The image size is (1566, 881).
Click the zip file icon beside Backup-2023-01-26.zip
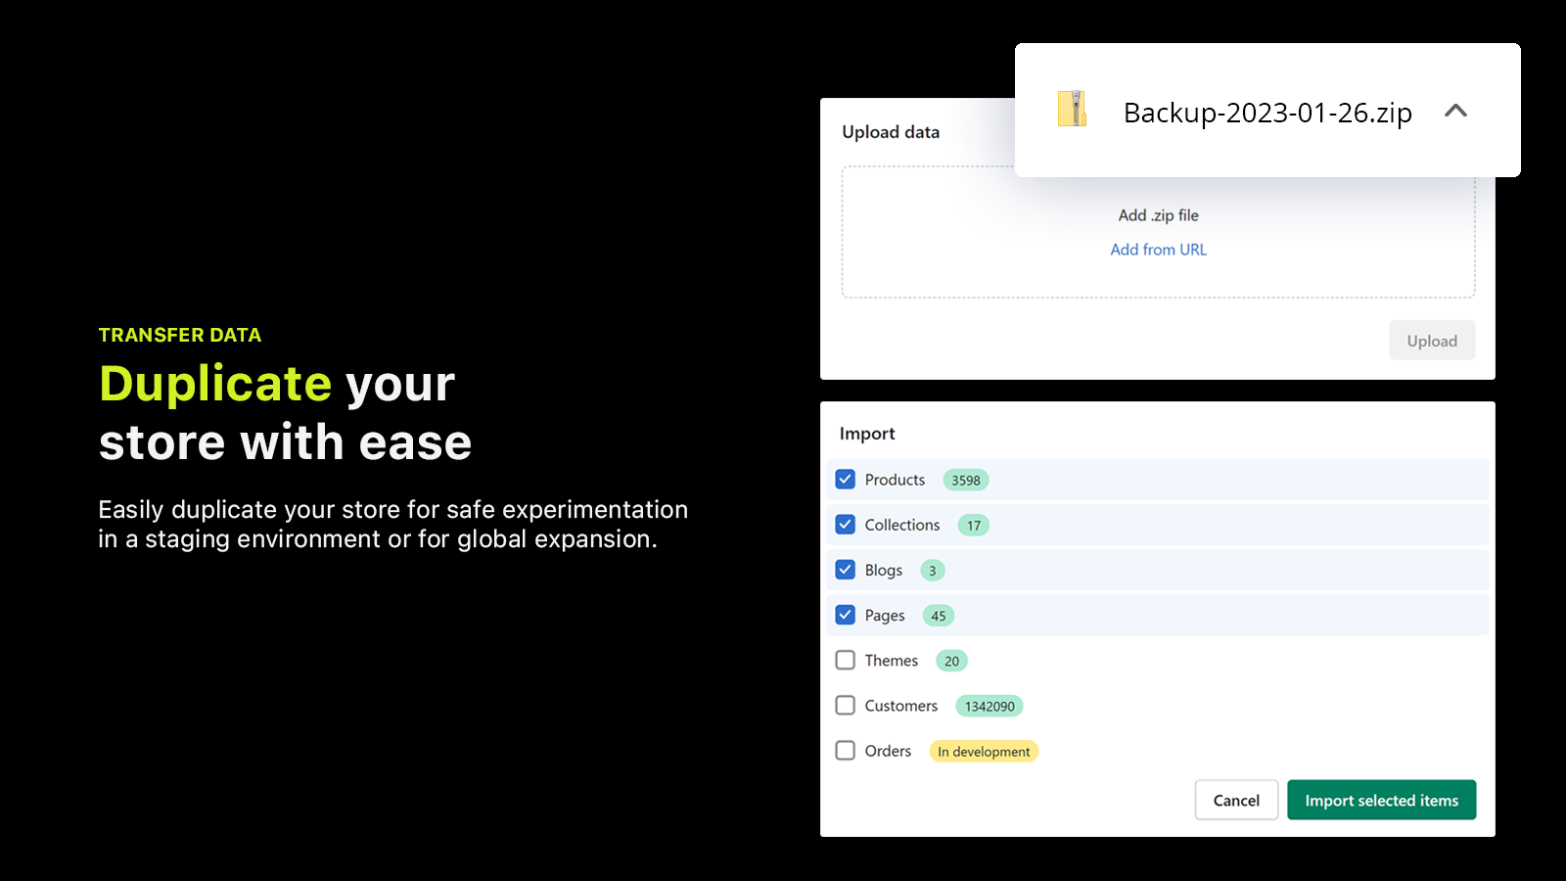pyautogui.click(x=1073, y=111)
